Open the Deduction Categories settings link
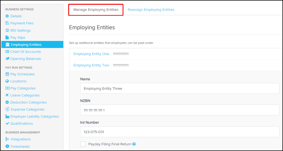Screen dimensions: 283x151 [29, 102]
